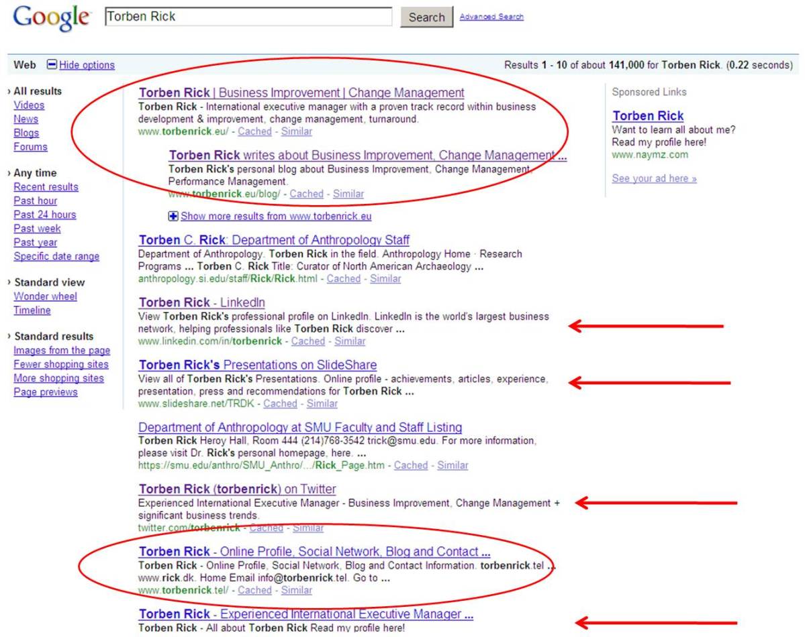This screenshot has width=805, height=637.
Task: Open Torben Rick's Presentations on SlideShare result
Action: 257,365
